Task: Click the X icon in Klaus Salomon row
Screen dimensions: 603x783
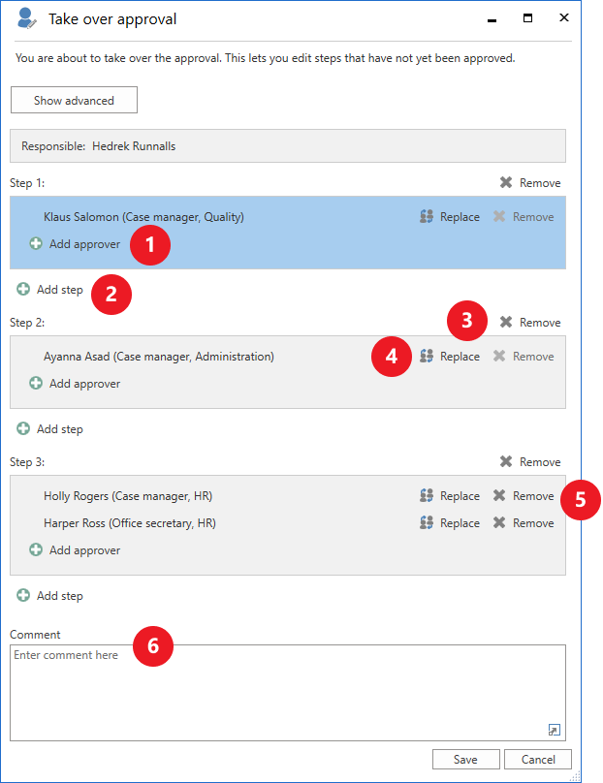Action: coord(499,216)
